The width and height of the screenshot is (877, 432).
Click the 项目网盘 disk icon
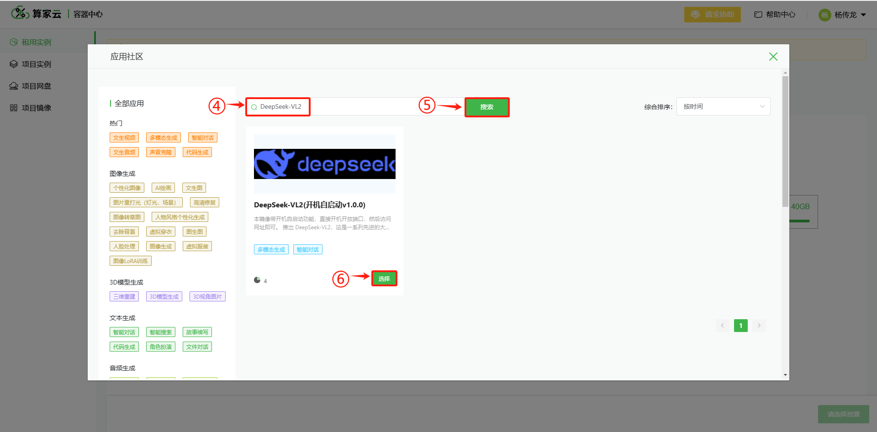14,86
